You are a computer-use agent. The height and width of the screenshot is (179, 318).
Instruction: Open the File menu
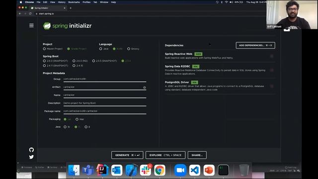[x=38, y=2]
